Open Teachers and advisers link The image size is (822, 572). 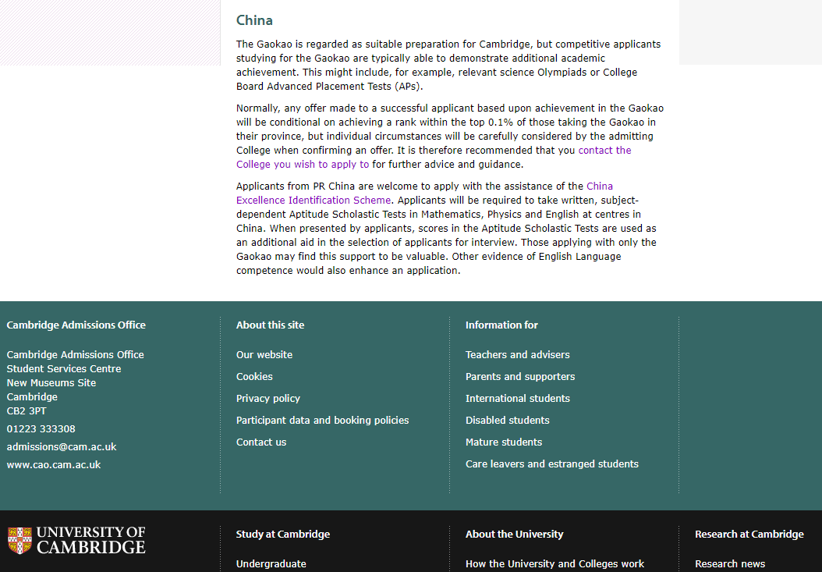coord(517,355)
